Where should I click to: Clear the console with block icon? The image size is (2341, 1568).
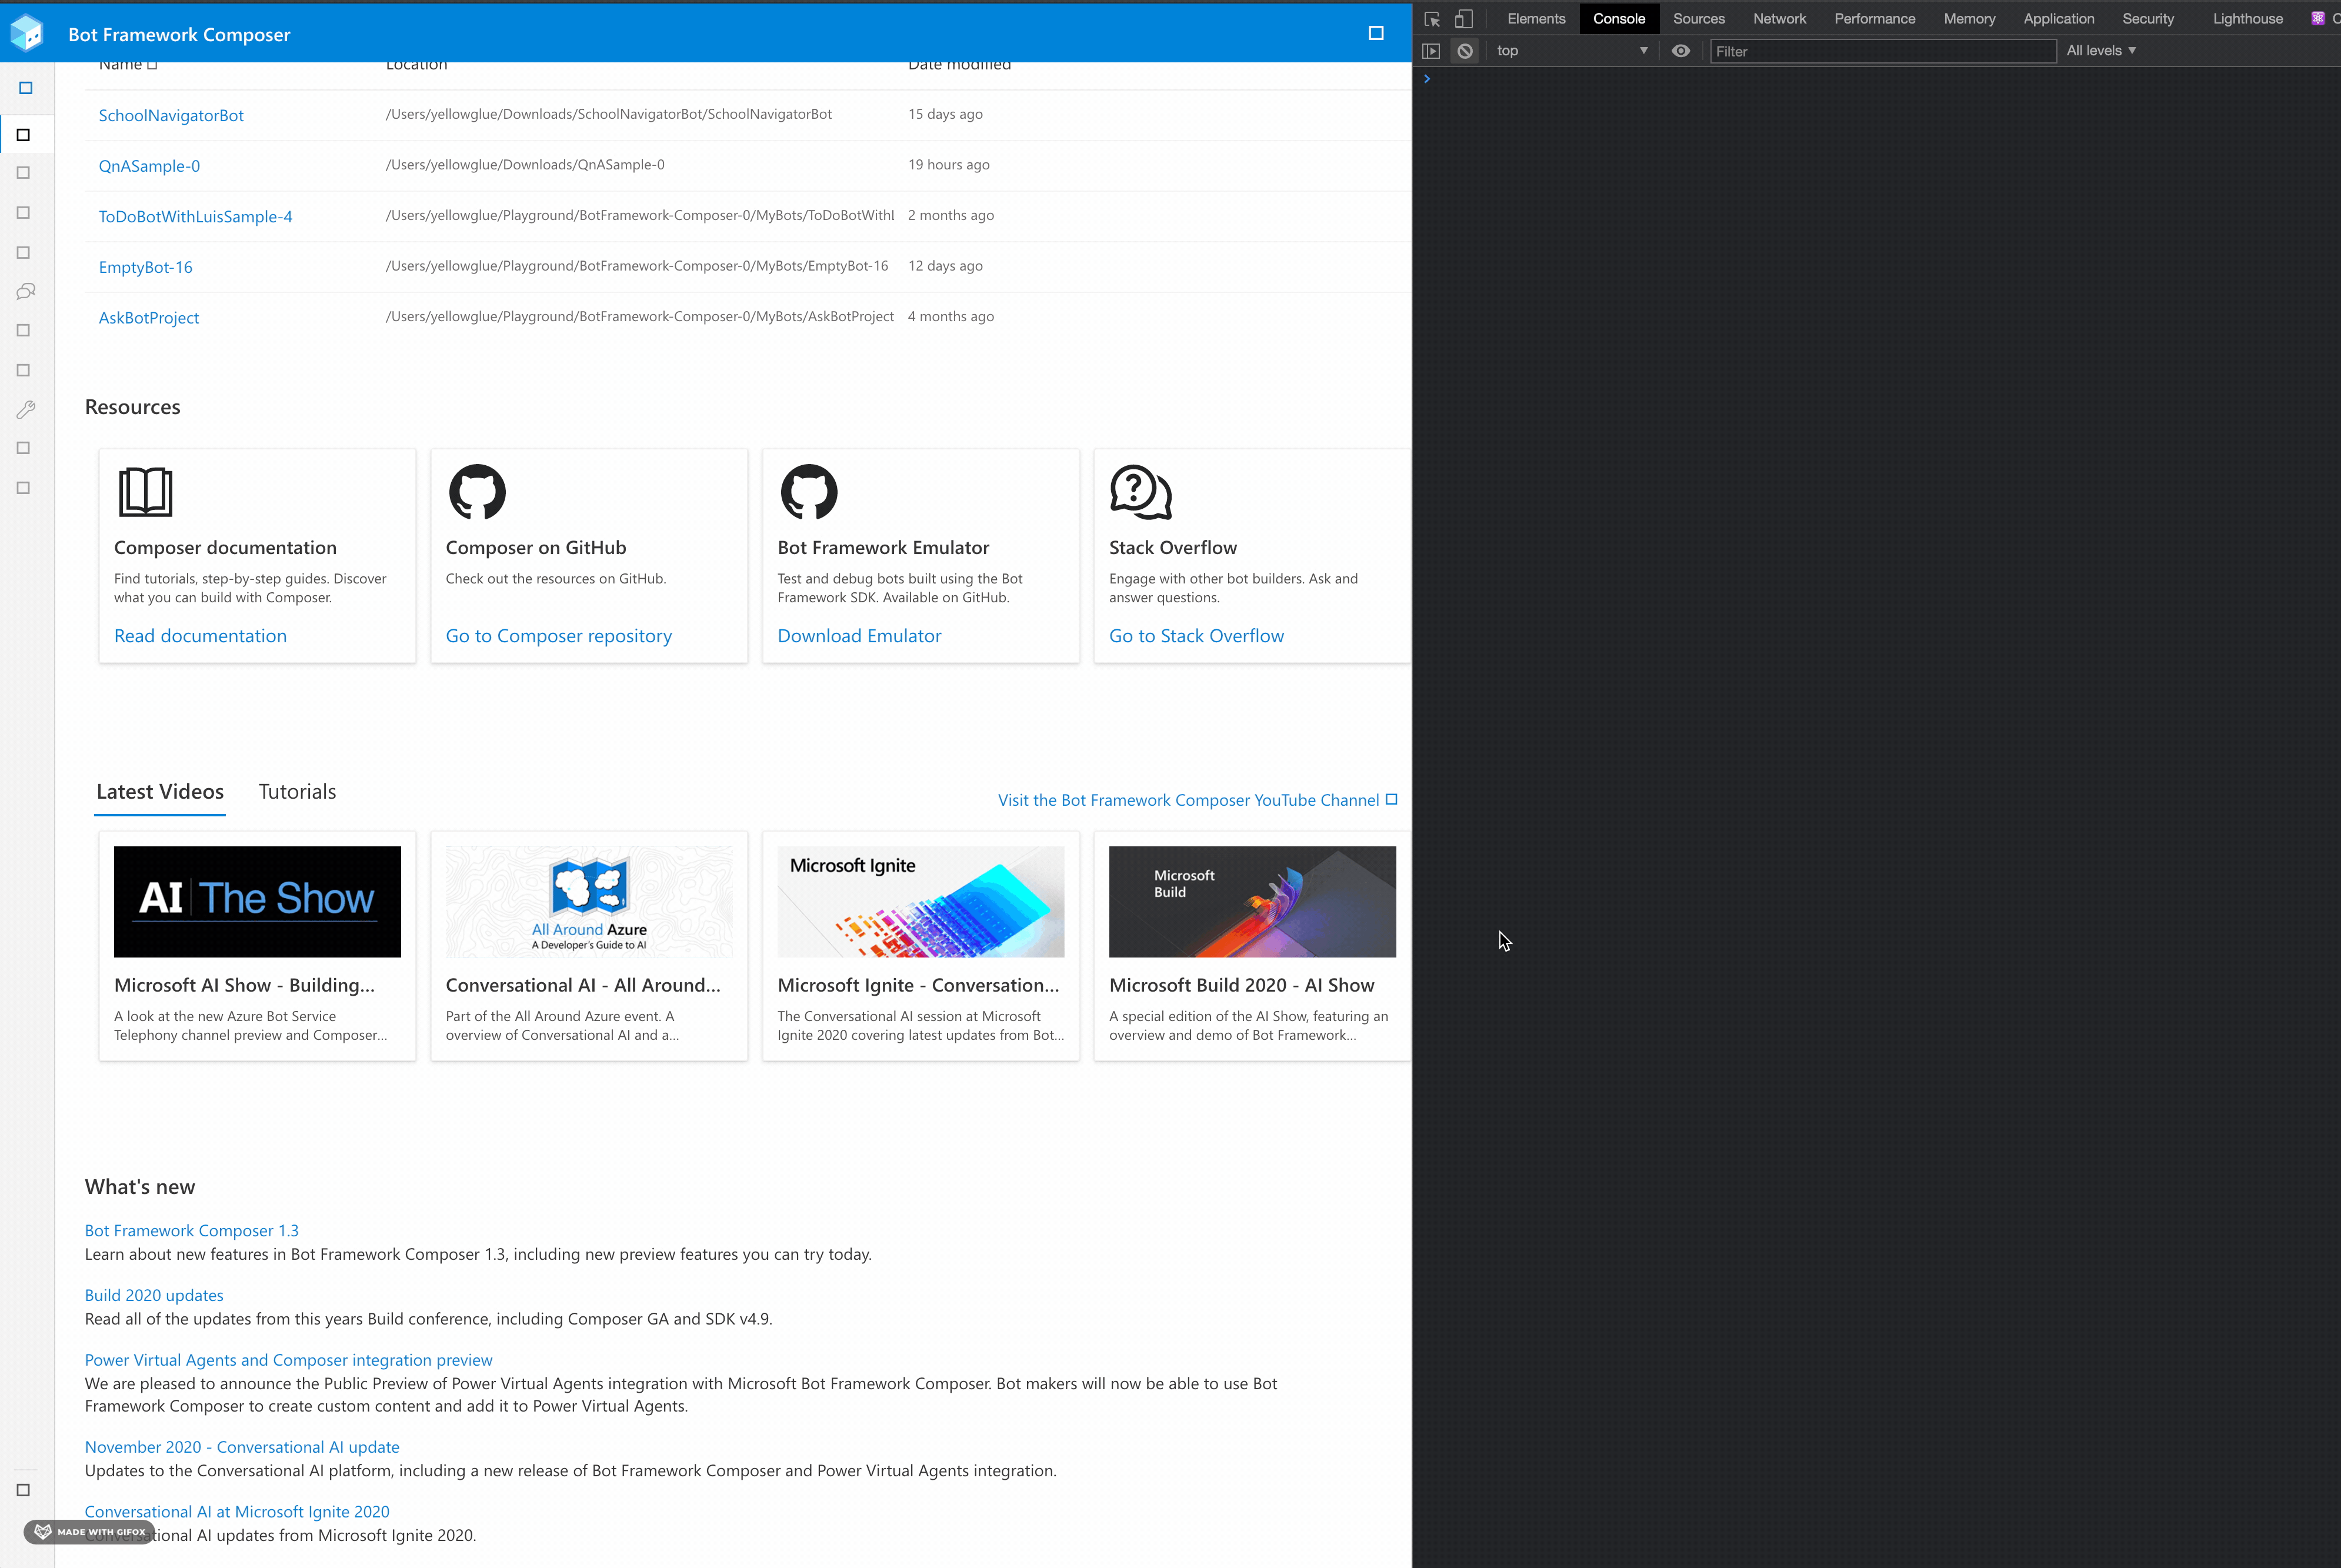pyautogui.click(x=1465, y=51)
